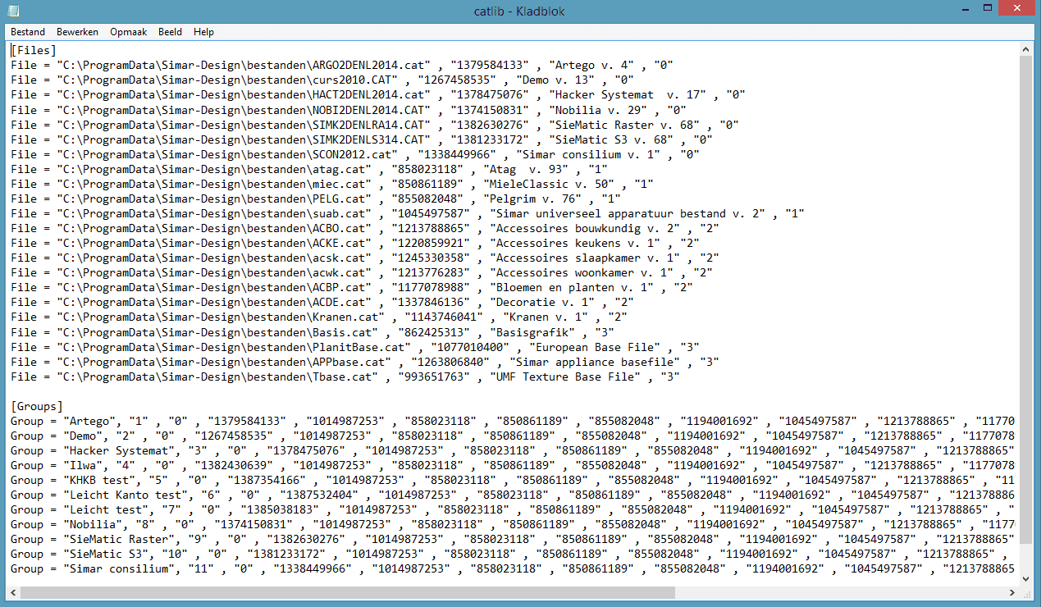
Task: Click the Notepad icon in title bar
Action: click(13, 11)
